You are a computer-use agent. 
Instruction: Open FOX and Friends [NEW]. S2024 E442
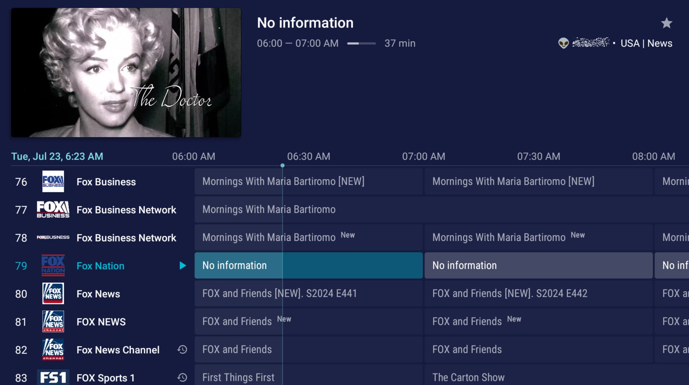click(x=539, y=293)
